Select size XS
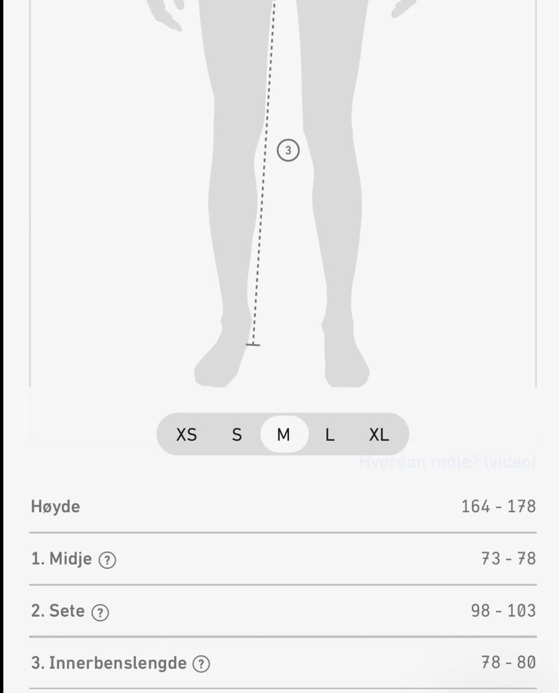 [x=186, y=435]
